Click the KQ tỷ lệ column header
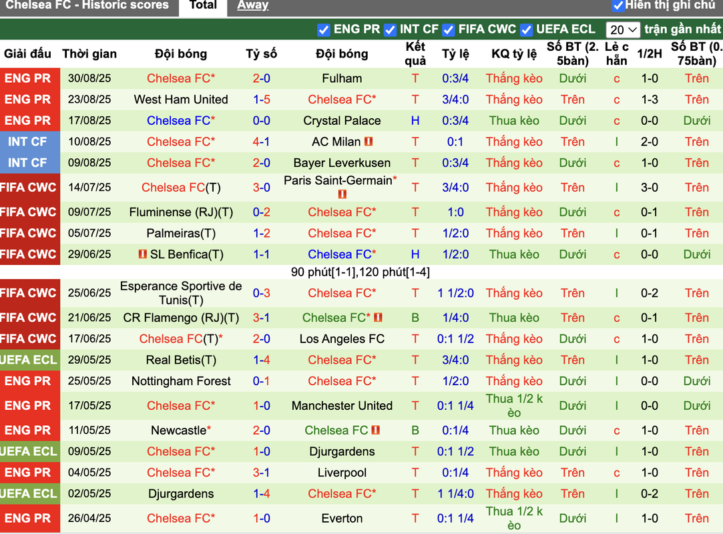Viewport: 723px width, 534px height. [x=513, y=54]
